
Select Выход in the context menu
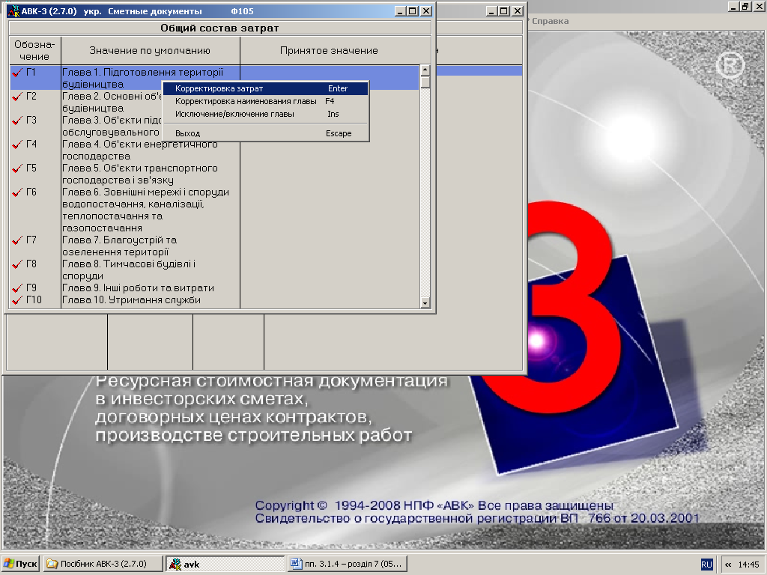(264, 133)
